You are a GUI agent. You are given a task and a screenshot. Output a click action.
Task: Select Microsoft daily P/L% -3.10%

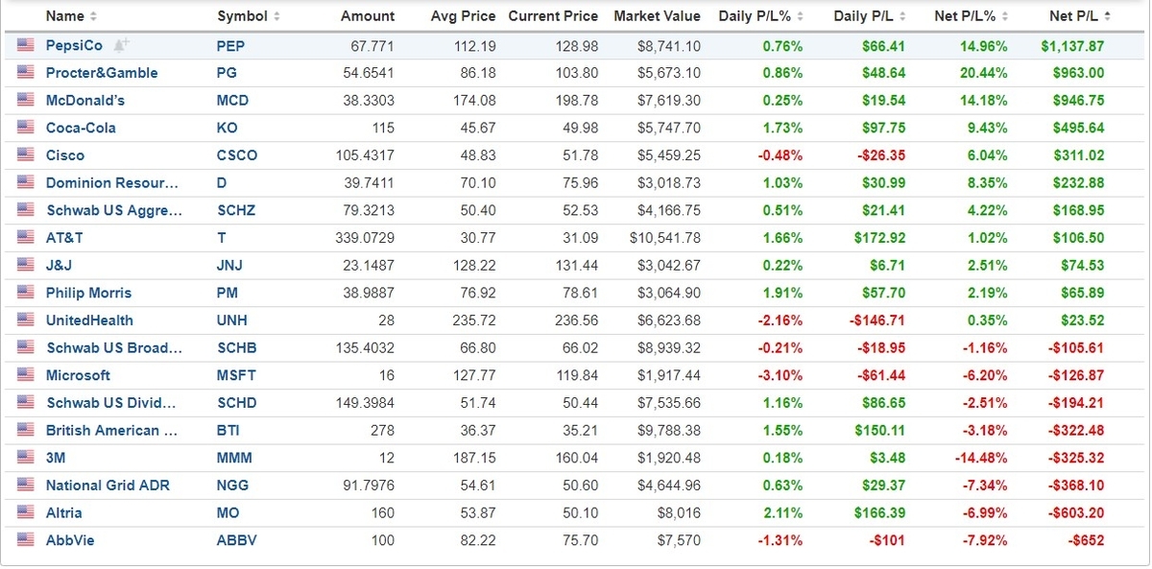[780, 375]
